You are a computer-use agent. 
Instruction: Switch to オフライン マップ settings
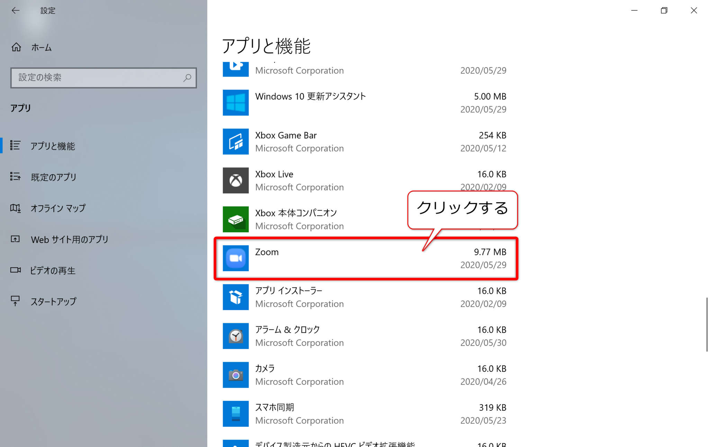tap(57, 208)
